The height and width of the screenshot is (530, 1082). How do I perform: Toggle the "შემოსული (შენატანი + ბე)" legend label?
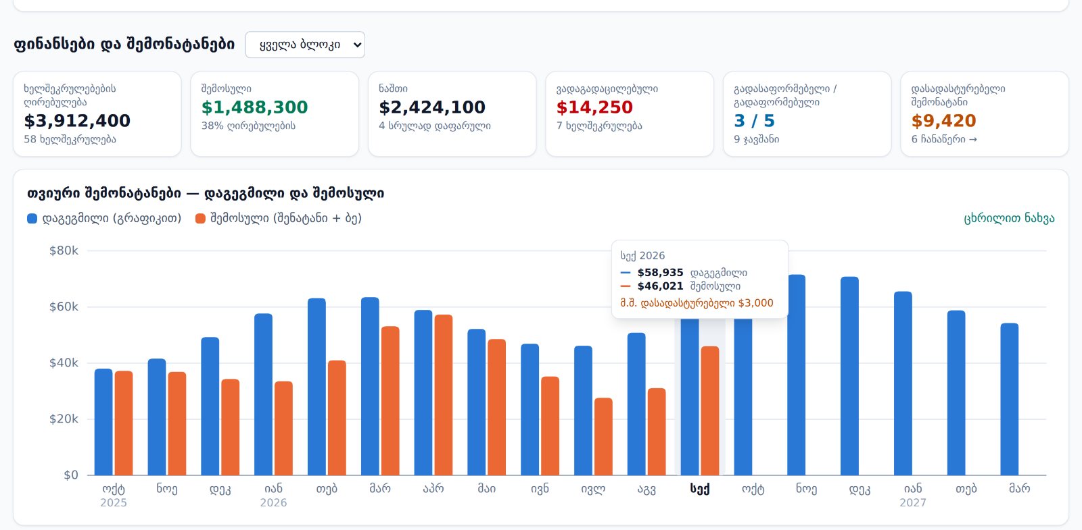pyautogui.click(x=286, y=218)
